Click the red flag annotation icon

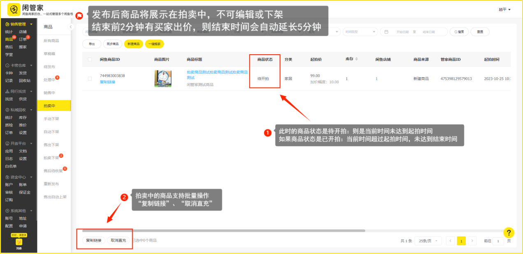click(79, 16)
